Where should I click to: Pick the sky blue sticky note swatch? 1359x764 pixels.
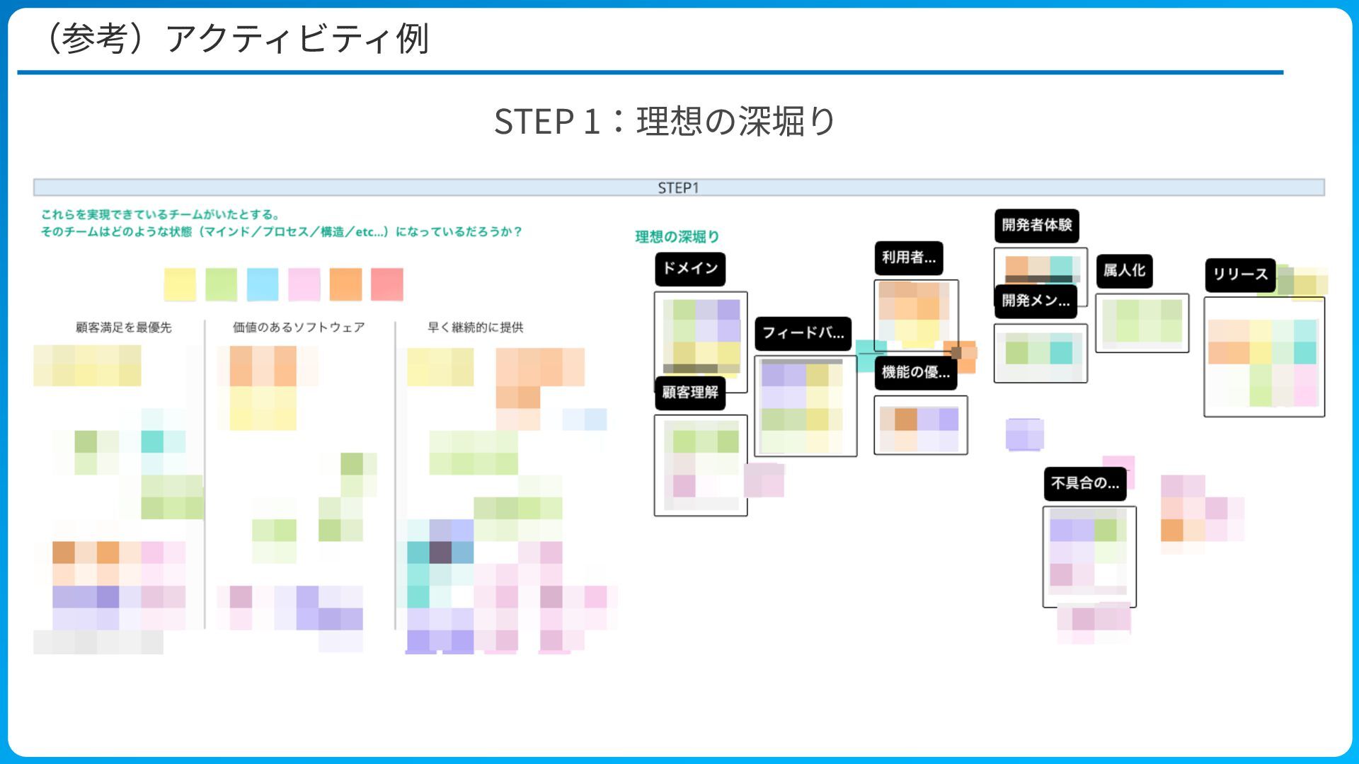(x=263, y=284)
